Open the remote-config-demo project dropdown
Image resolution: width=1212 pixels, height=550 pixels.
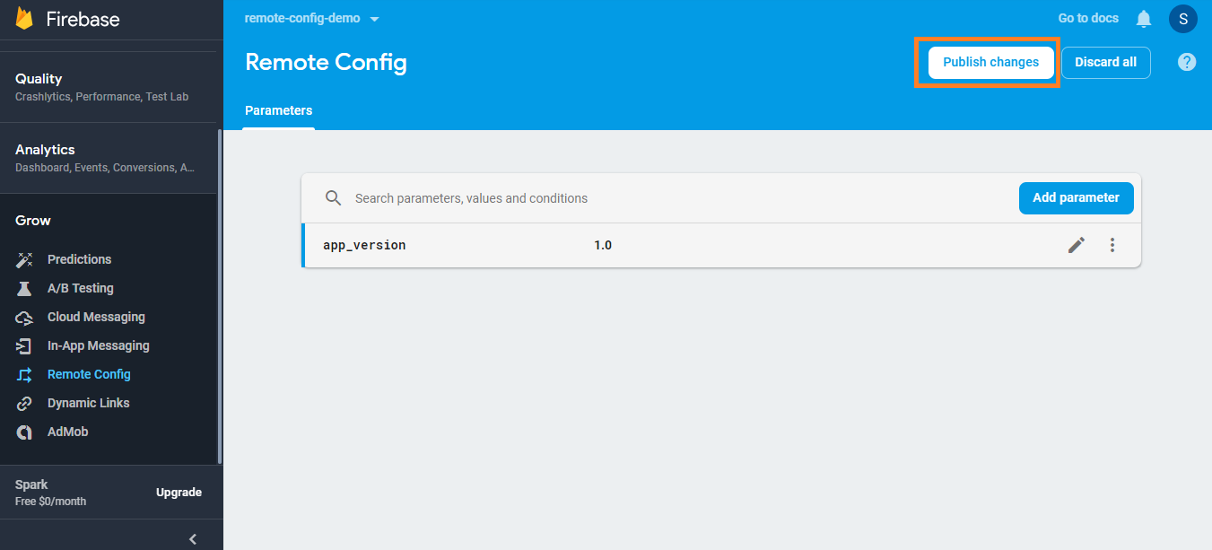(x=312, y=18)
